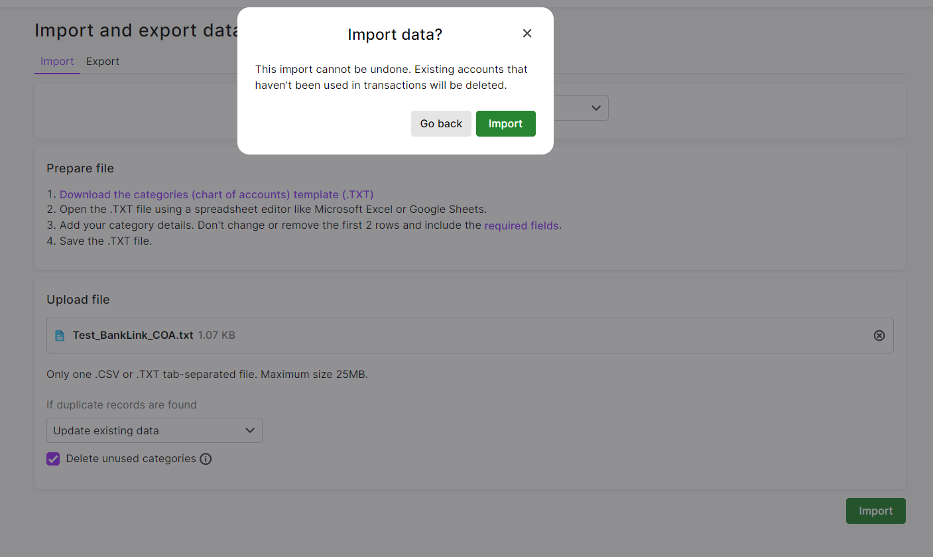933x557 pixels.
Task: Toggle the purple Delete unused categories setting off
Action: click(53, 458)
